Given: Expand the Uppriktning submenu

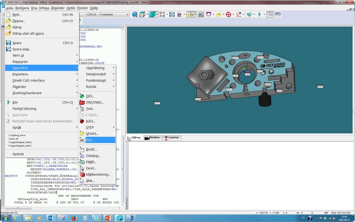Looking at the screenshot, I should point(97,68).
